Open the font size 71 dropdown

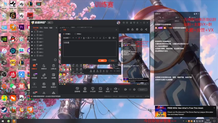pos(74,38)
